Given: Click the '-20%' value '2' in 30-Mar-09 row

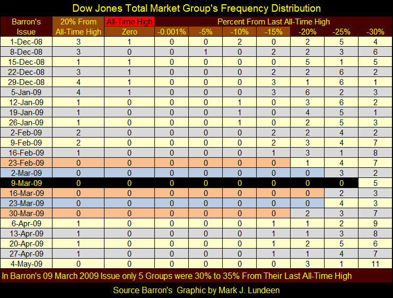Looking at the screenshot, I should [x=308, y=214].
